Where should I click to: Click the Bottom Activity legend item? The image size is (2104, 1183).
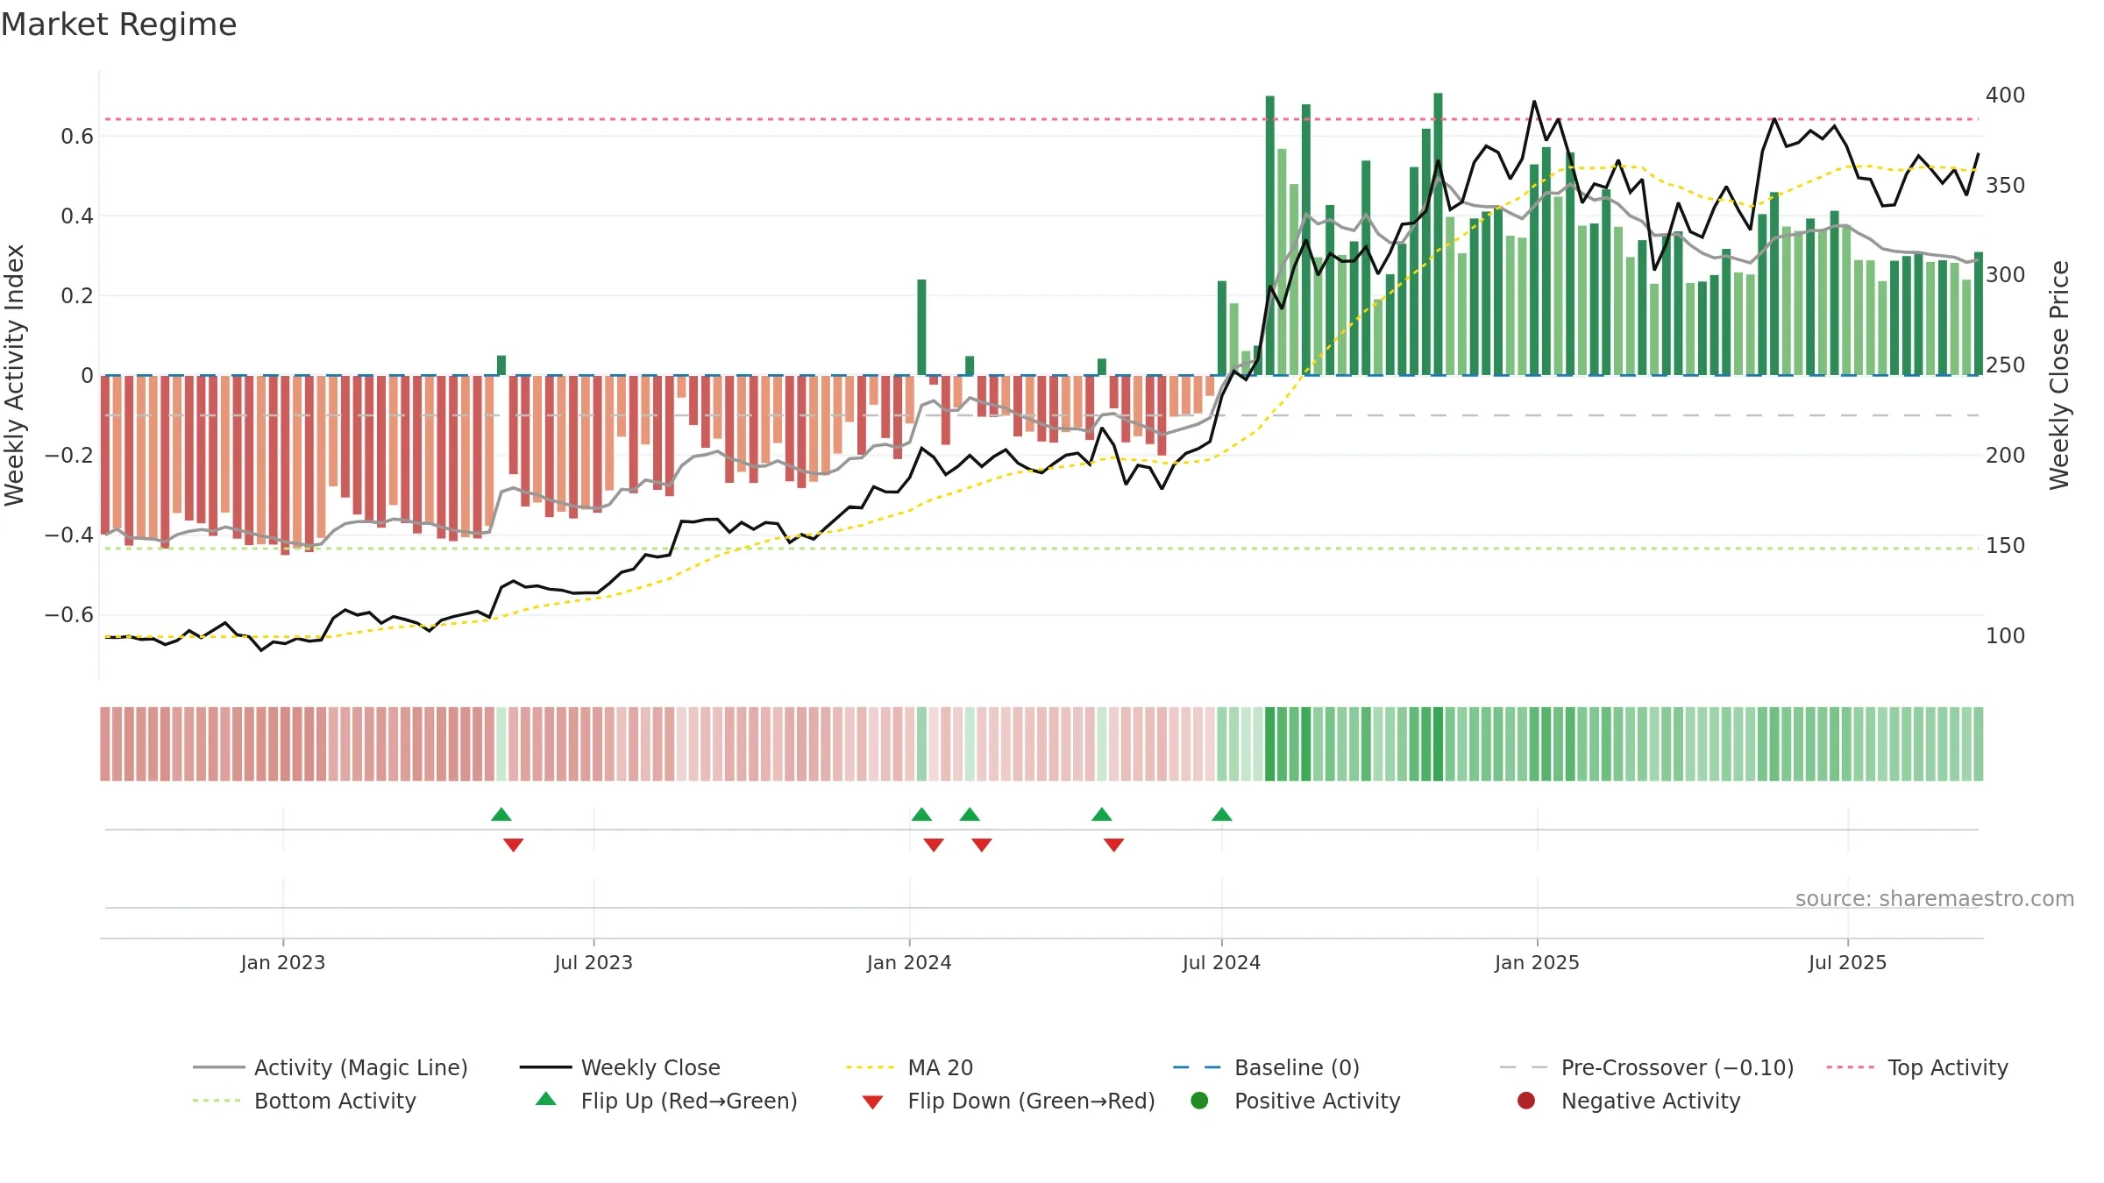pos(304,1101)
